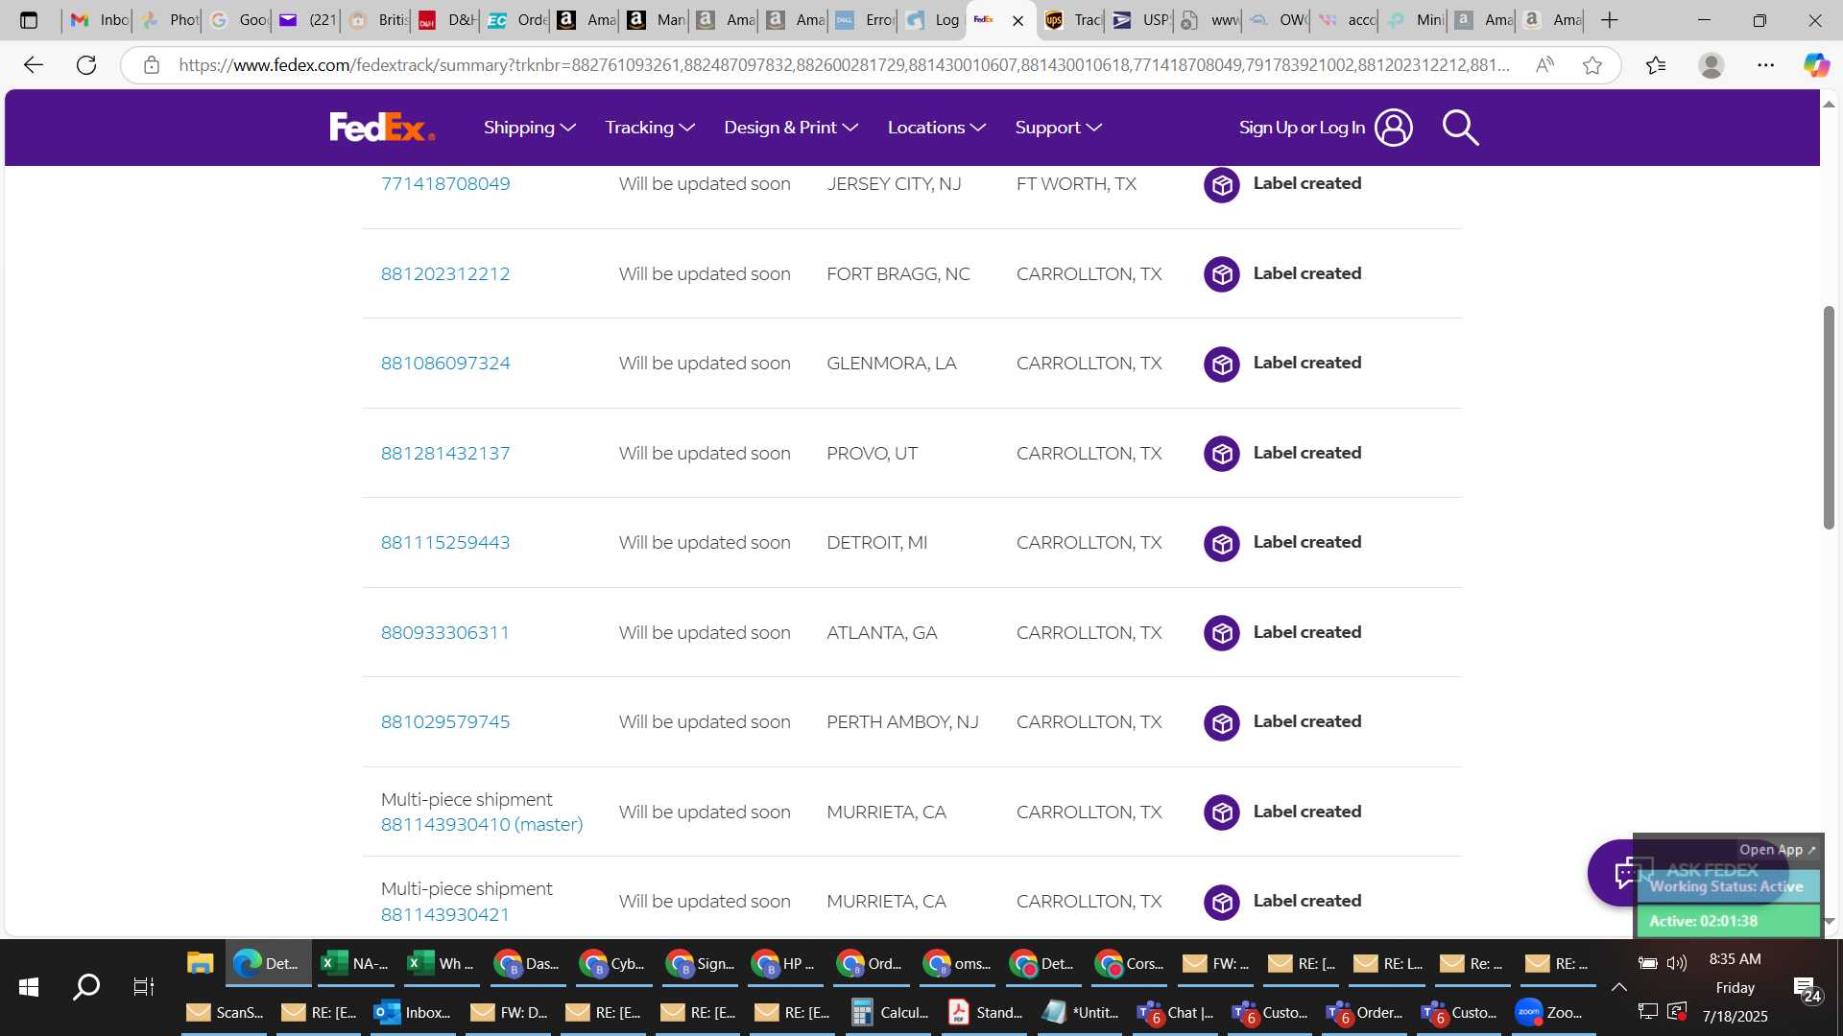The image size is (1843, 1036).
Task: Open the Copilot sidebar icon
Action: 1815,65
